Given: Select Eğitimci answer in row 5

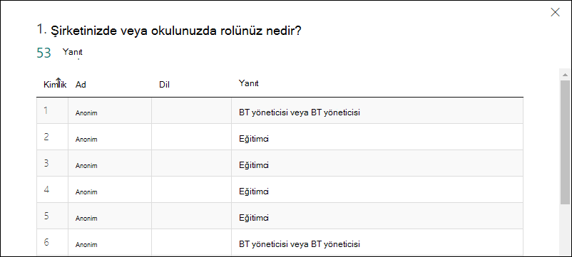Looking at the screenshot, I should pos(254,218).
